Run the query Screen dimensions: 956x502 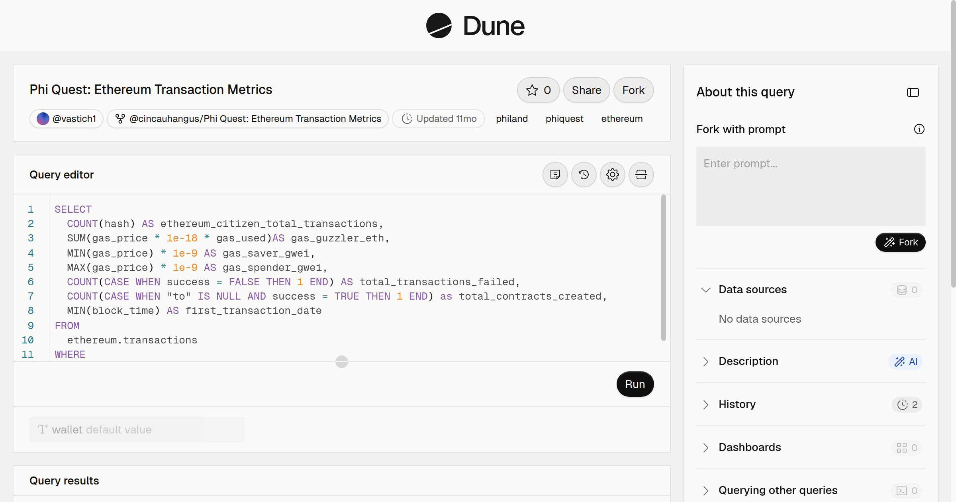coord(635,384)
